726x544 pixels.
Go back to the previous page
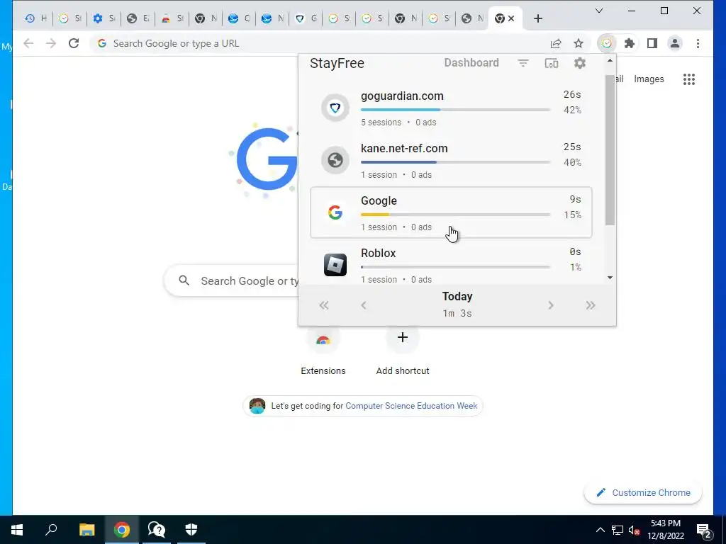(x=28, y=43)
